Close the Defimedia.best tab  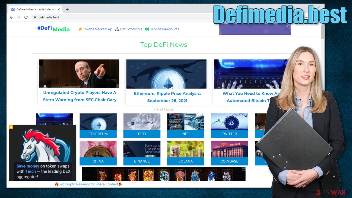point(59,9)
